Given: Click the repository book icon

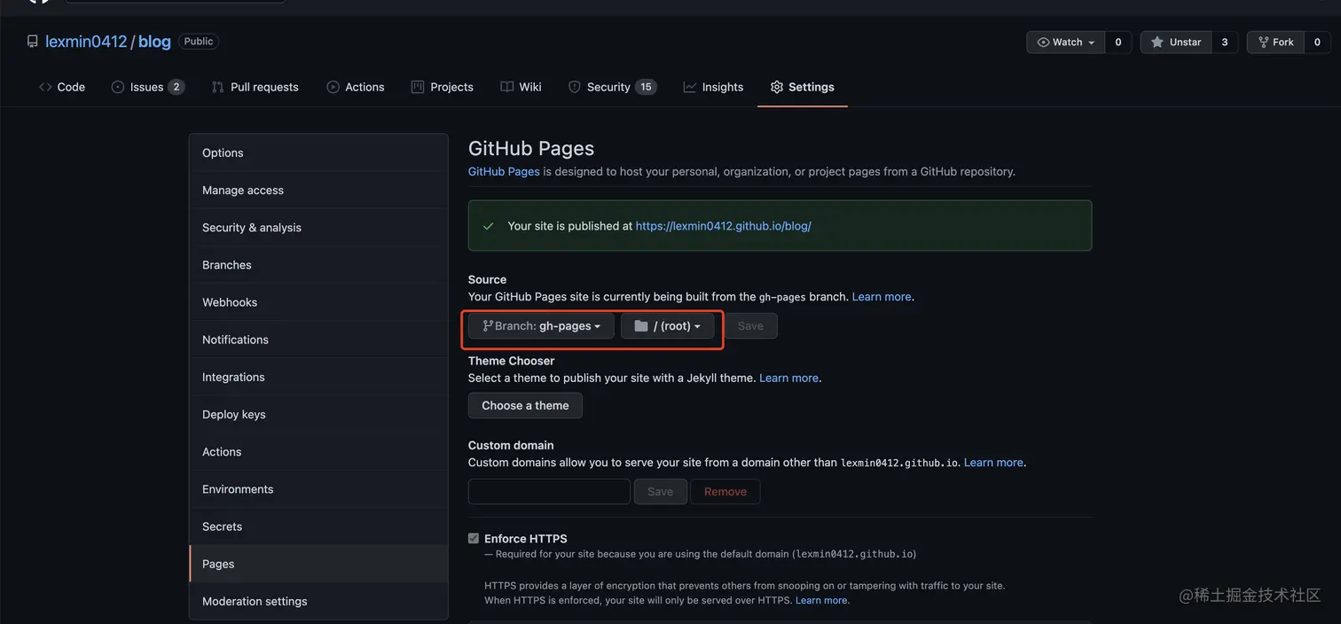Looking at the screenshot, I should (33, 42).
